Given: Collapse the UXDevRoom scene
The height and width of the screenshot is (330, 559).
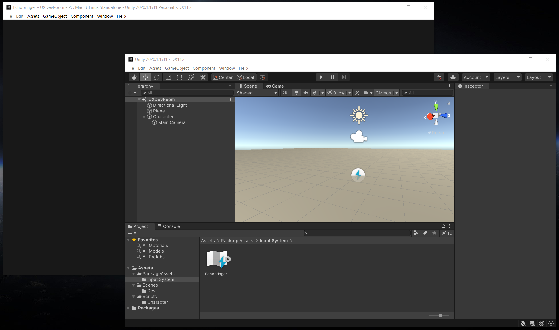Looking at the screenshot, I should coord(139,100).
